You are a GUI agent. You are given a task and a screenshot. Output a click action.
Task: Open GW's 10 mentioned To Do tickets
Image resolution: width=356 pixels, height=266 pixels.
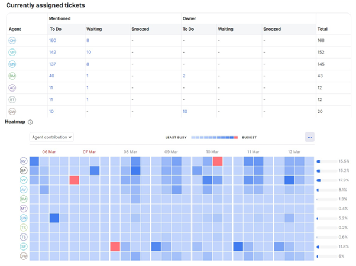(x=51, y=112)
